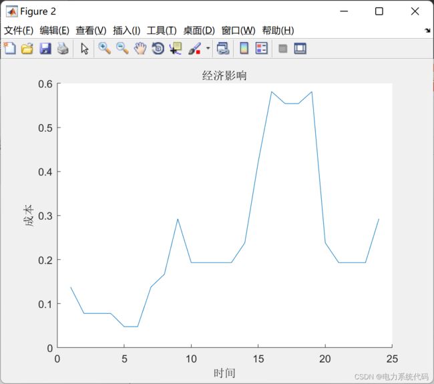Open the 窗口(W) menu
434x384 pixels.
238,31
